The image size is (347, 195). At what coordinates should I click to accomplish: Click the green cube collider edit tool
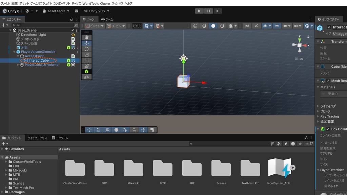pos(86,71)
